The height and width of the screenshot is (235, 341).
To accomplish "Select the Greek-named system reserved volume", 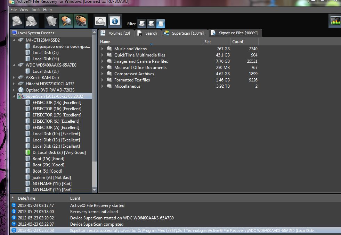I will [61, 46].
